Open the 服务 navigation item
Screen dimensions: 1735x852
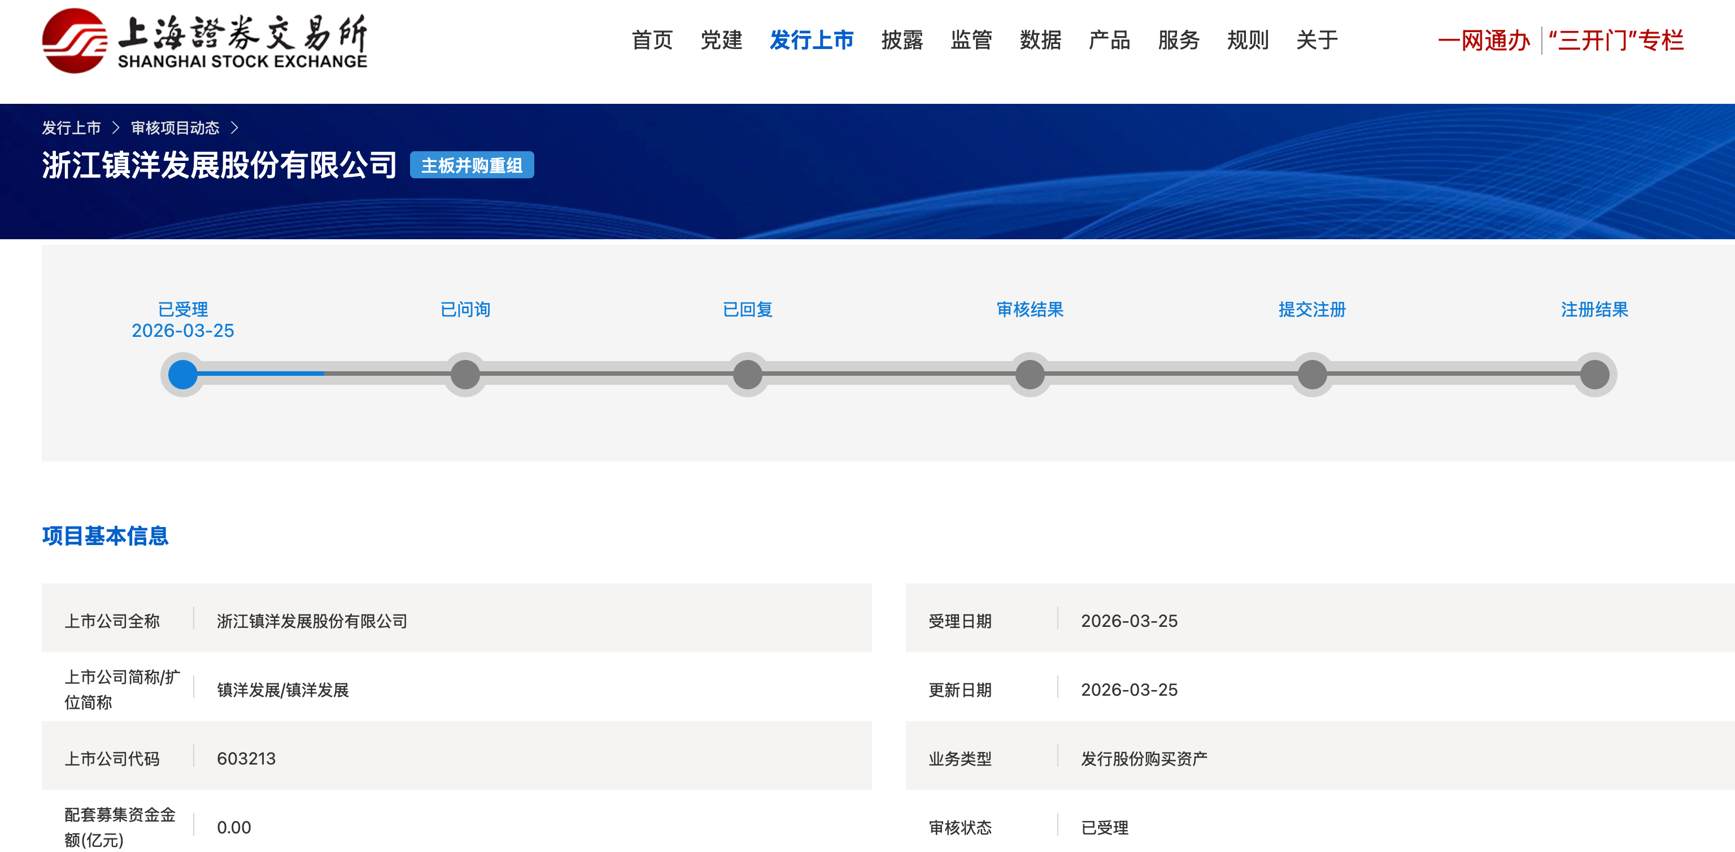coord(1178,41)
